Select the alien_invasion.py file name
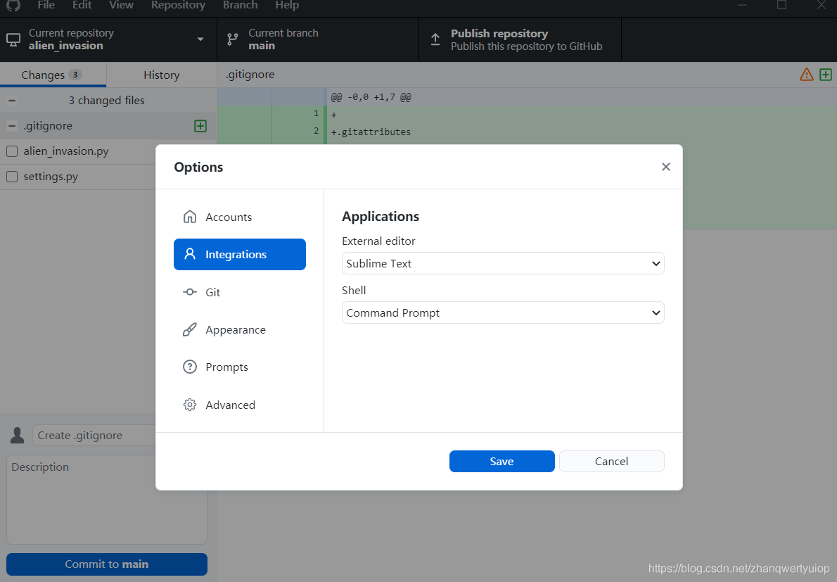Screen dimensions: 837x582 (65, 151)
